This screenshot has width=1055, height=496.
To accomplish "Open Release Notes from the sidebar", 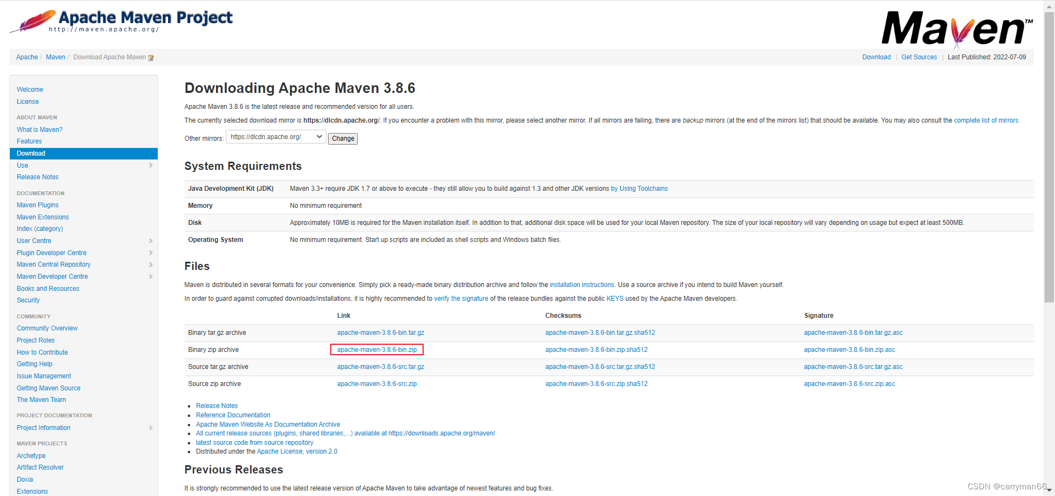I will tap(37, 177).
